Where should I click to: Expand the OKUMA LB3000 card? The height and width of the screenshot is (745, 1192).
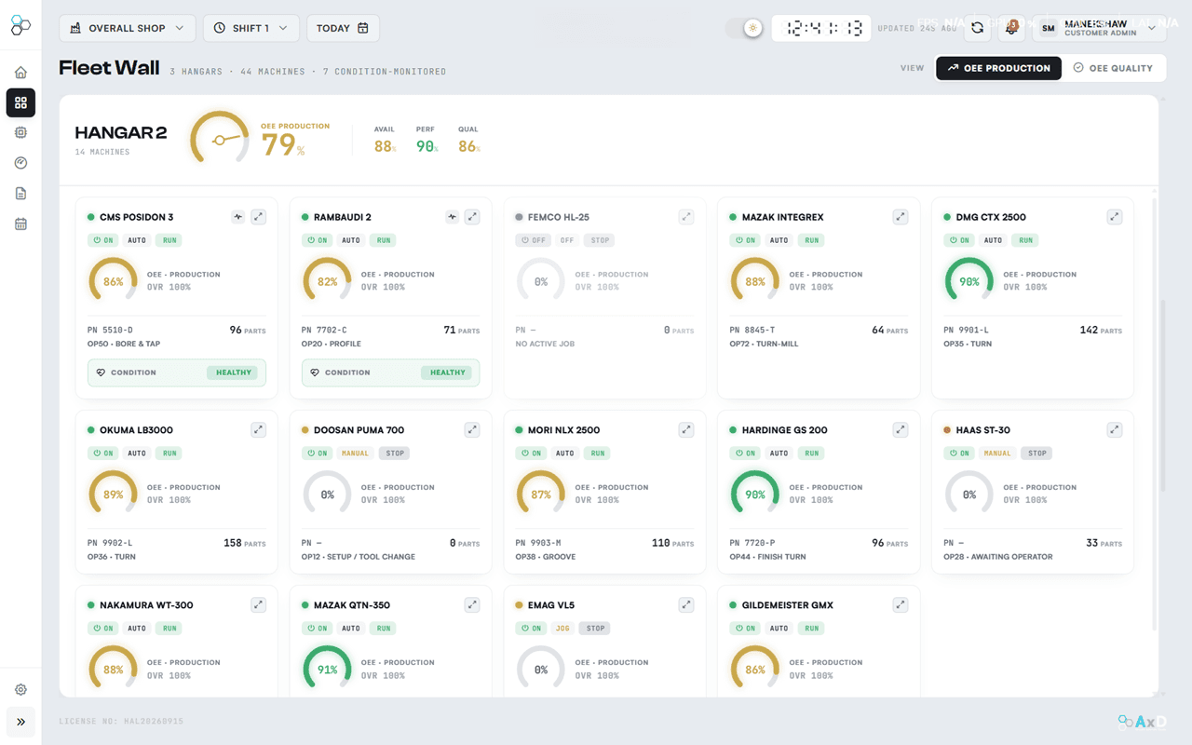click(259, 430)
